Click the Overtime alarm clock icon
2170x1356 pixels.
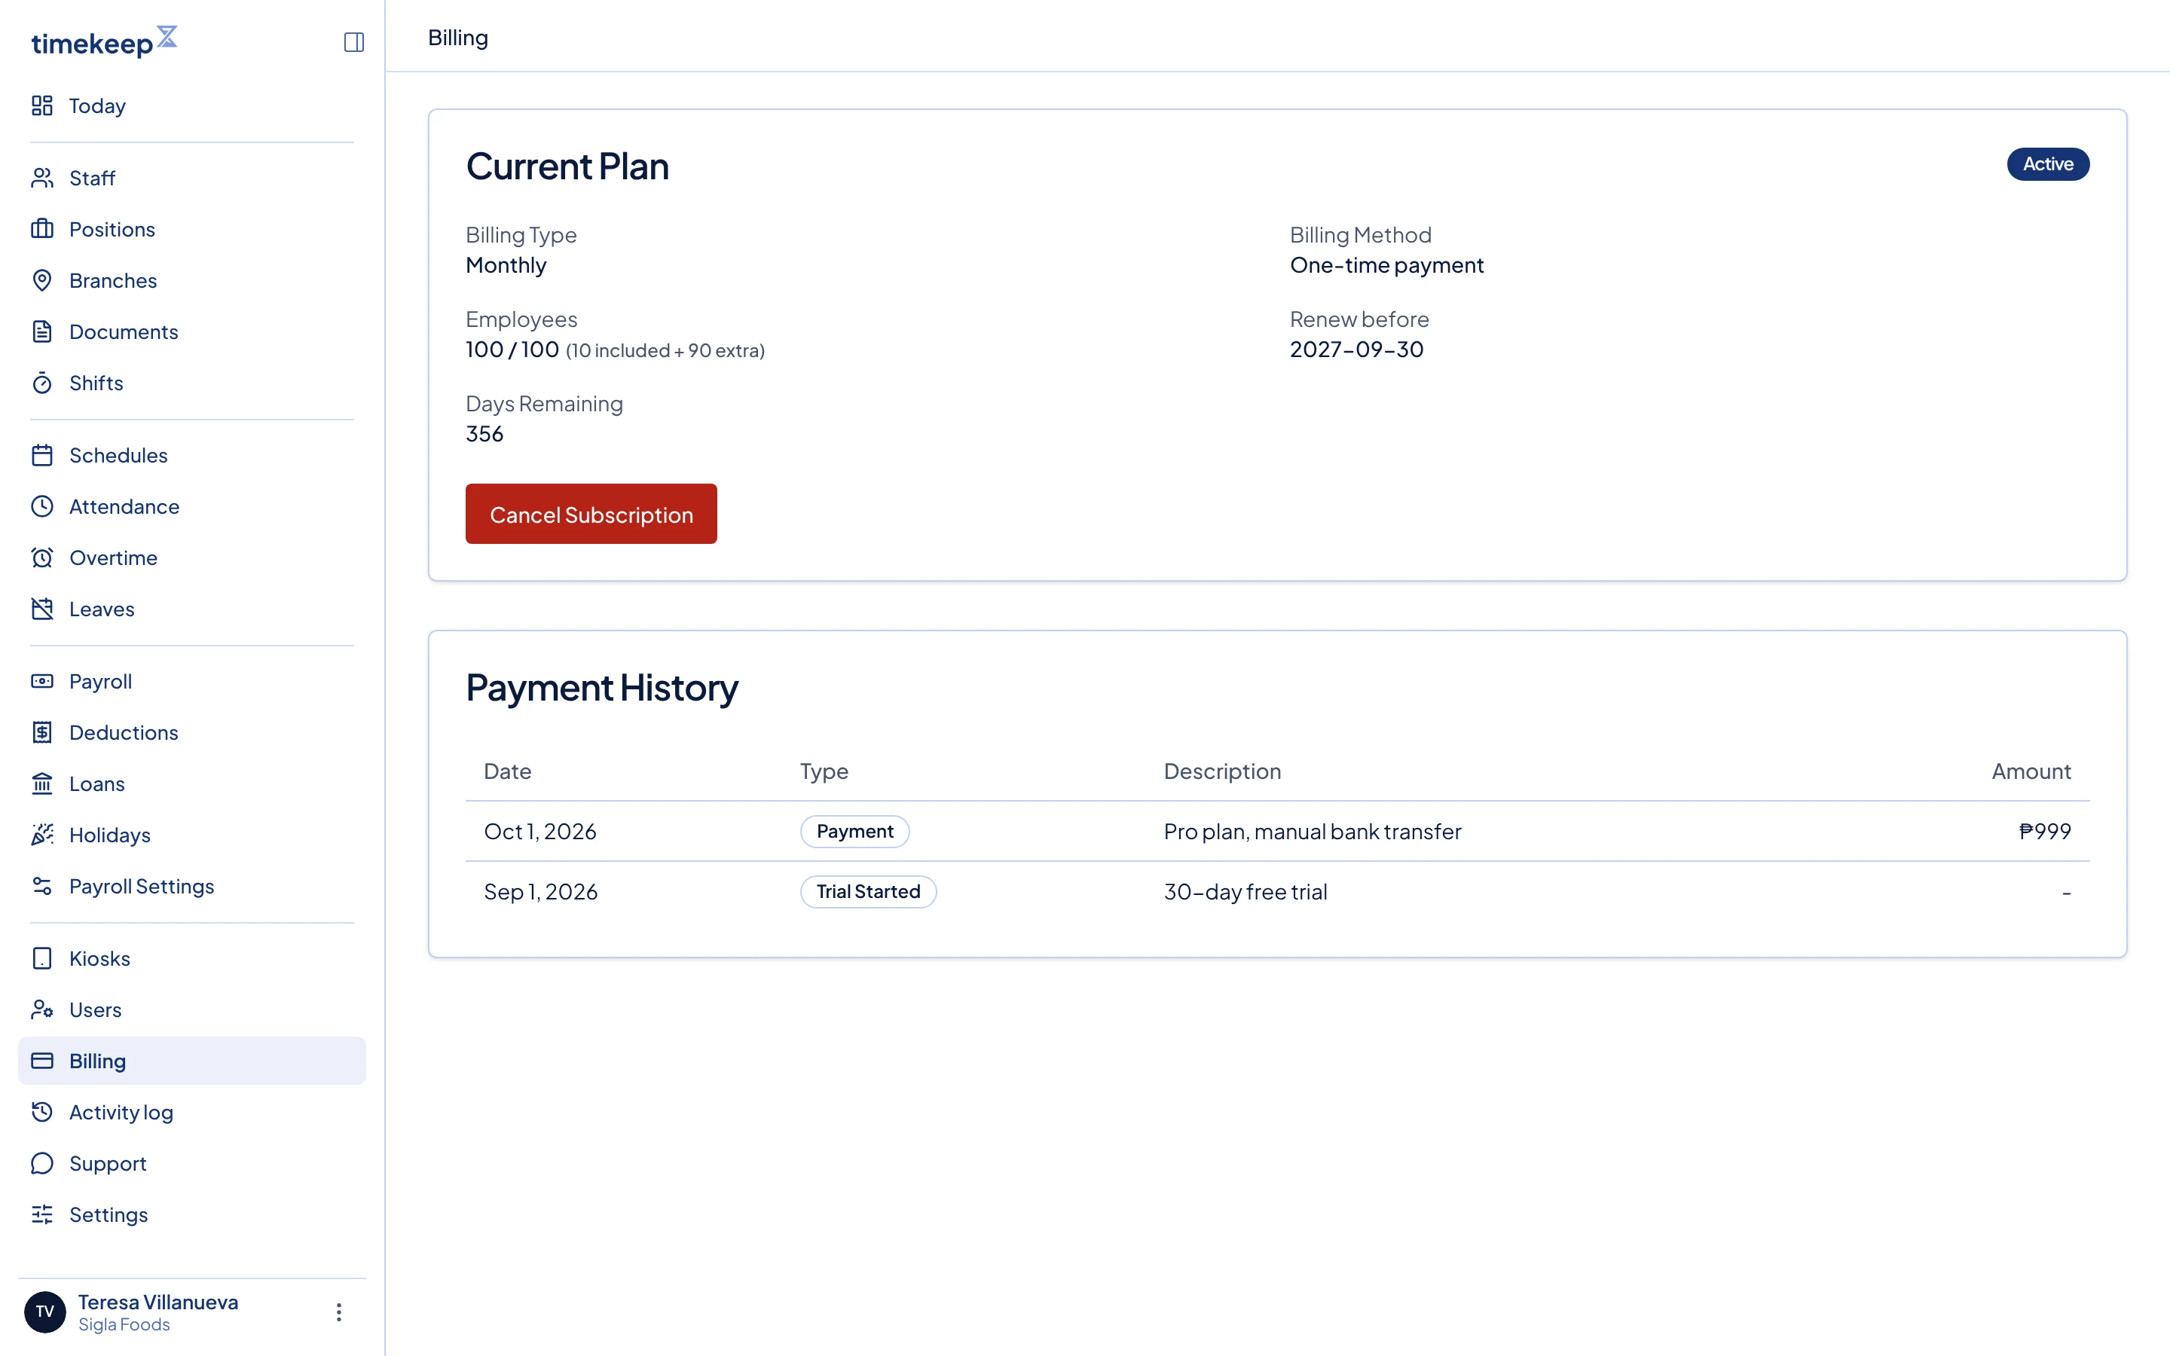[x=42, y=557]
